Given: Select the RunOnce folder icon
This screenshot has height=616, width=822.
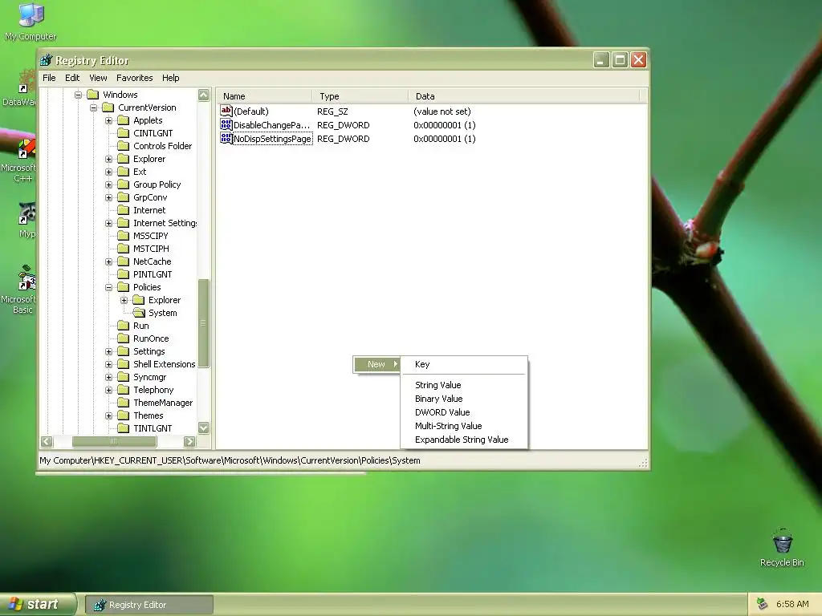Looking at the screenshot, I should tap(123, 338).
